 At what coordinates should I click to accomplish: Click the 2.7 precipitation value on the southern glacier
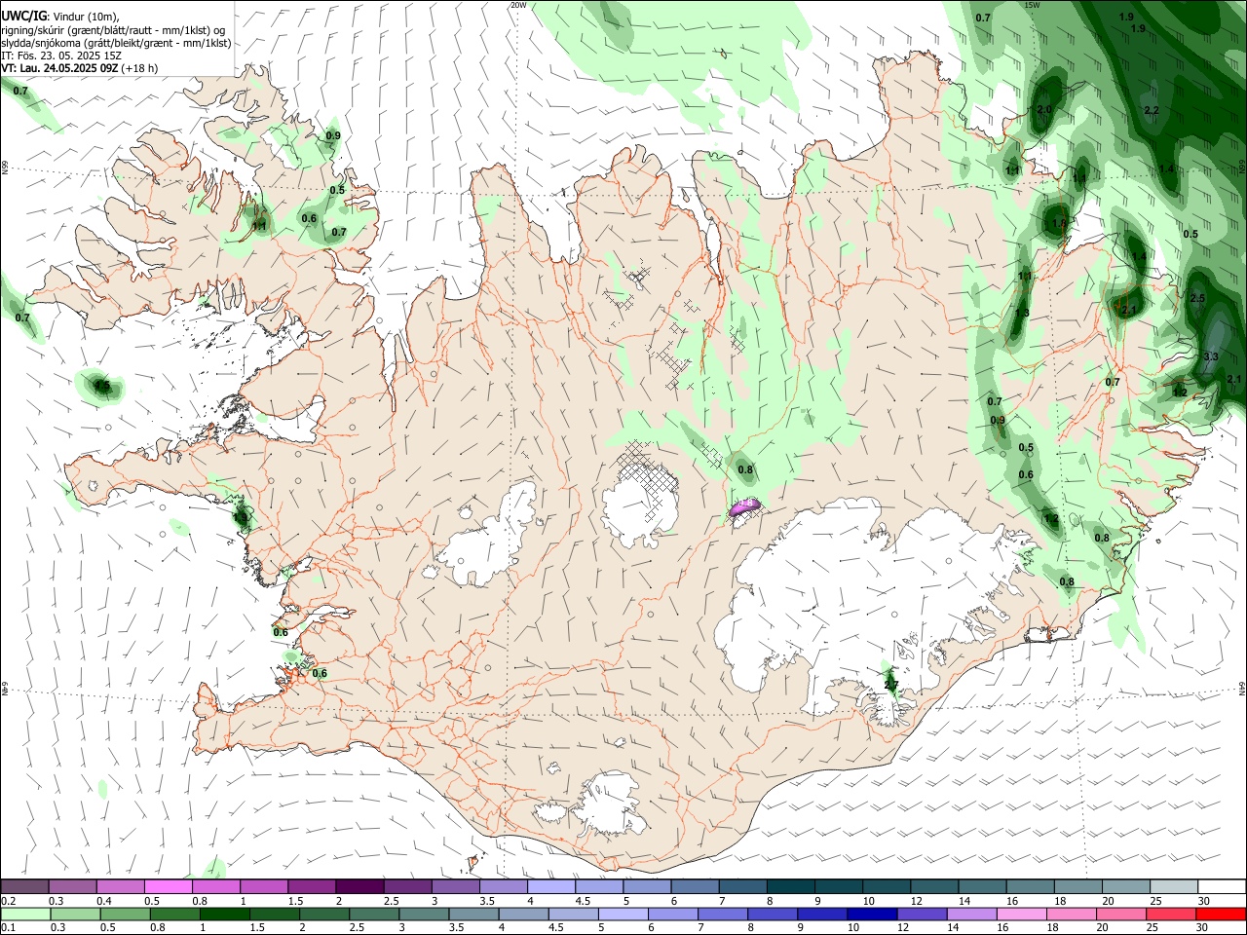click(x=890, y=686)
